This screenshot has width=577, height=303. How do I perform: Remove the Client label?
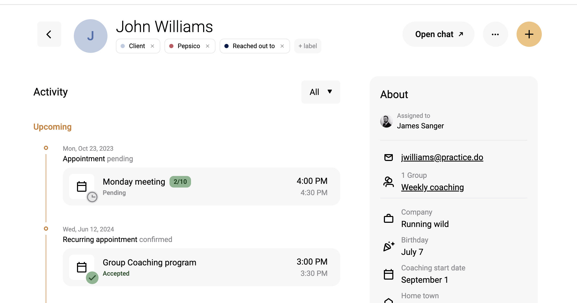coord(152,46)
